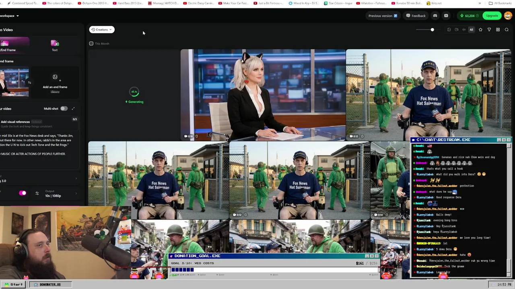Click the Previous version external link icon
This screenshot has width=515, height=289.
(x=396, y=16)
